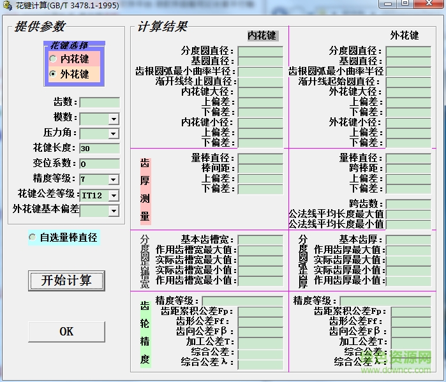The image size is (446, 382).
Task: Click the 基本齿槽宽 result field
Action: coord(260,240)
